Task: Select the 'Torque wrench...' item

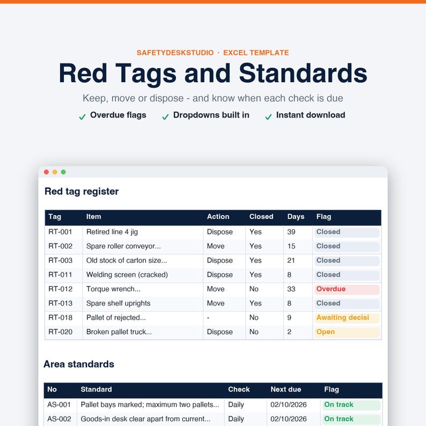Action: pos(143,289)
